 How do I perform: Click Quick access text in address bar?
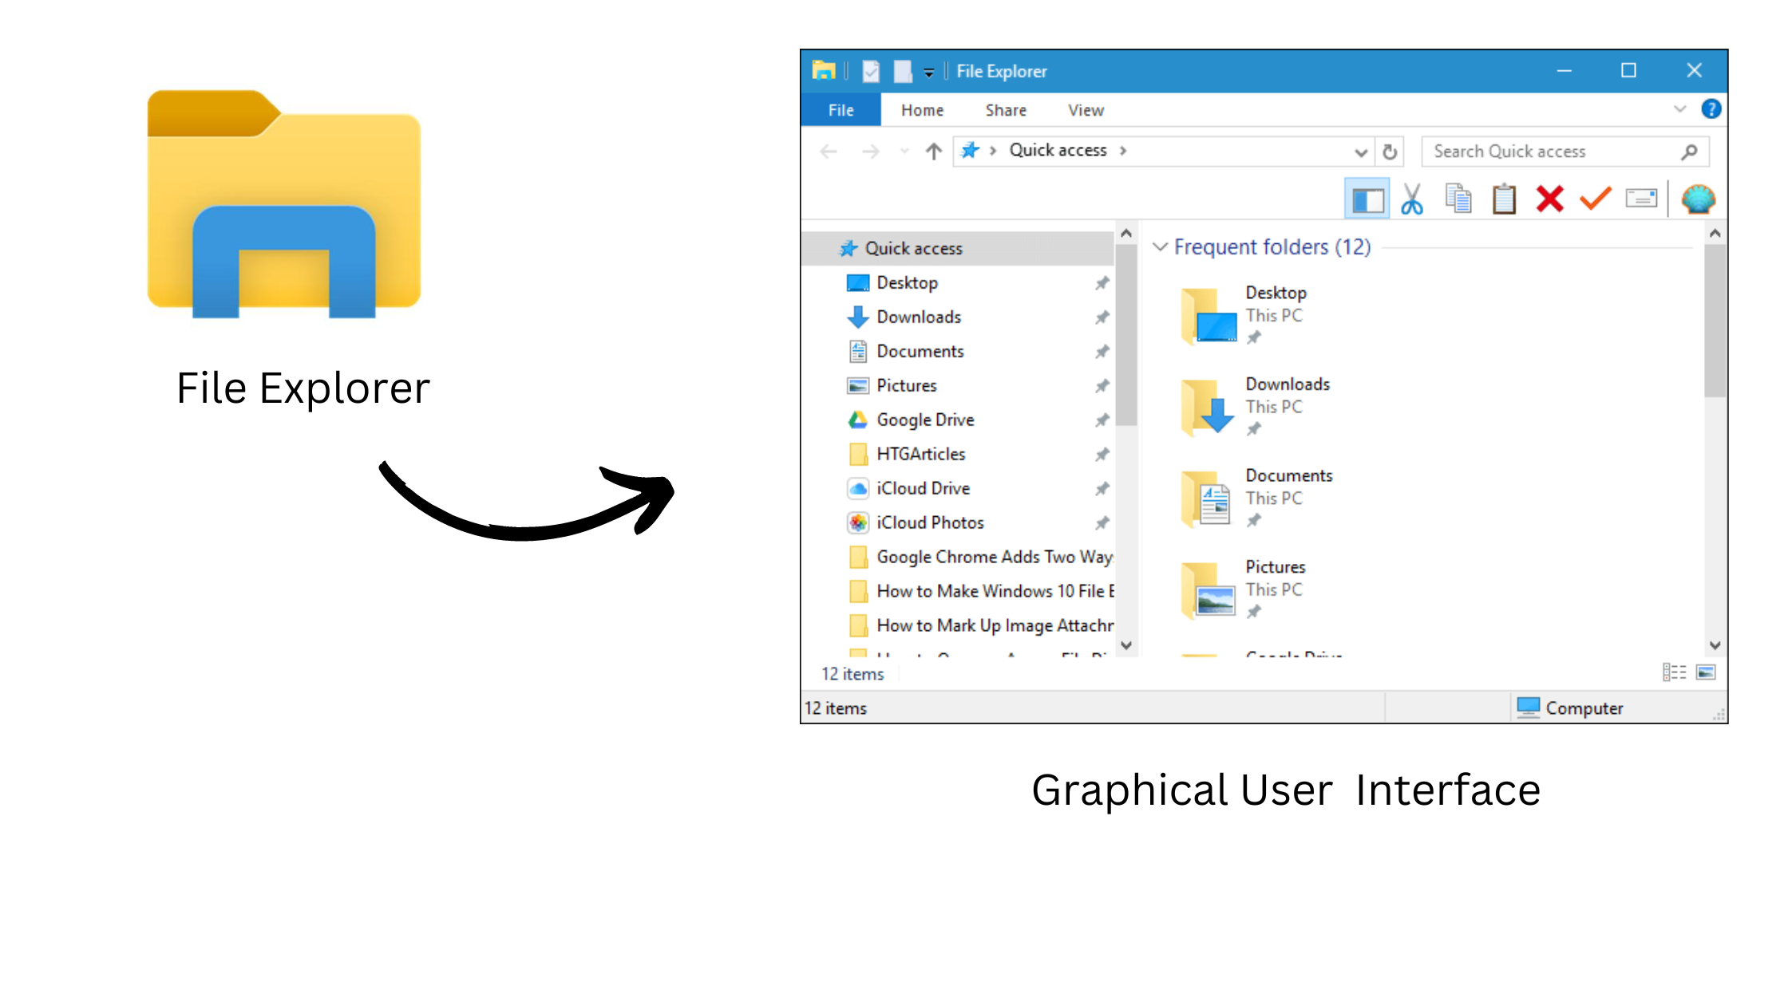(1058, 151)
